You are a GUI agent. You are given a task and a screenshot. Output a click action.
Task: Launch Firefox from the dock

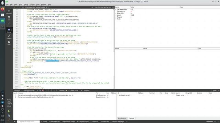(2, 9)
